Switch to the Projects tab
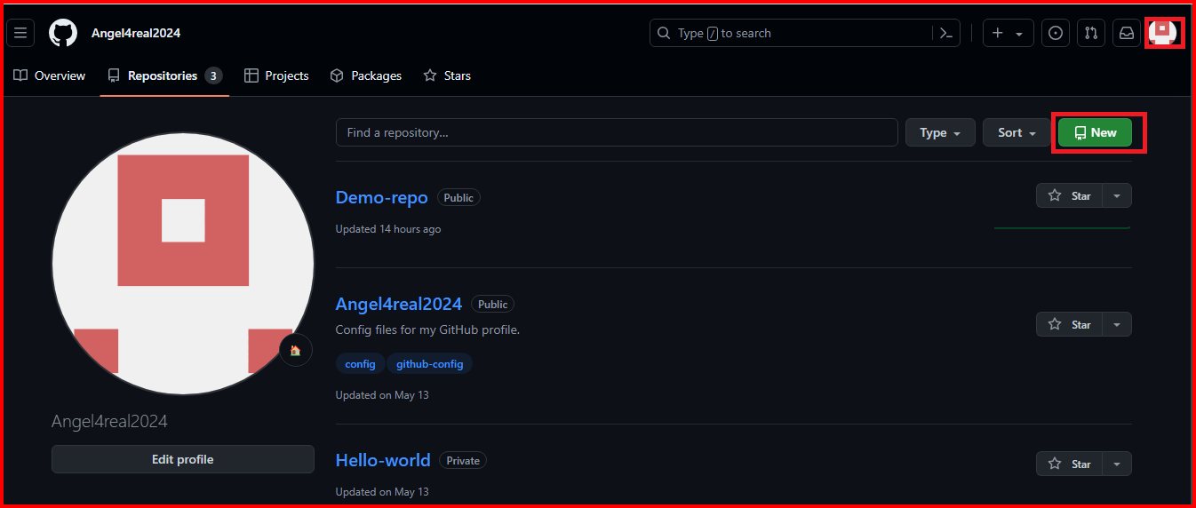This screenshot has height=508, width=1196. tap(276, 75)
